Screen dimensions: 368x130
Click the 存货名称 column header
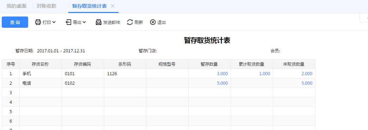[x=40, y=64]
